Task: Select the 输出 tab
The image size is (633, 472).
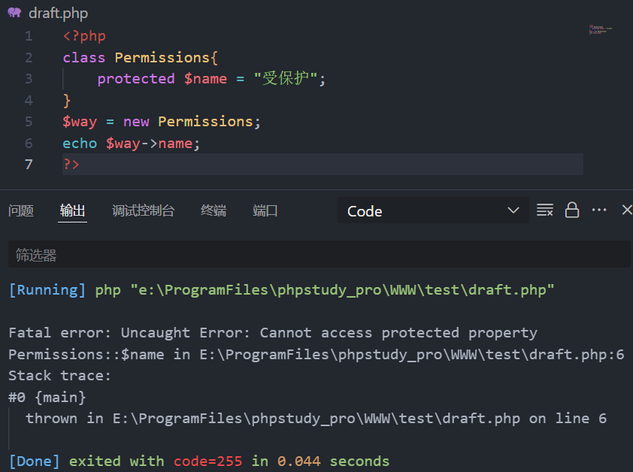Action: pyautogui.click(x=72, y=210)
